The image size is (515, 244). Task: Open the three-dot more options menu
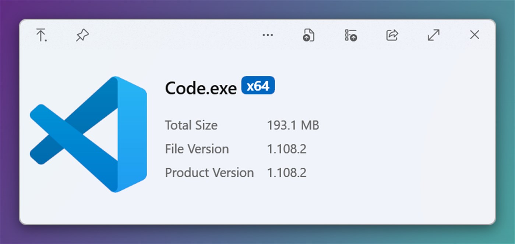point(268,35)
